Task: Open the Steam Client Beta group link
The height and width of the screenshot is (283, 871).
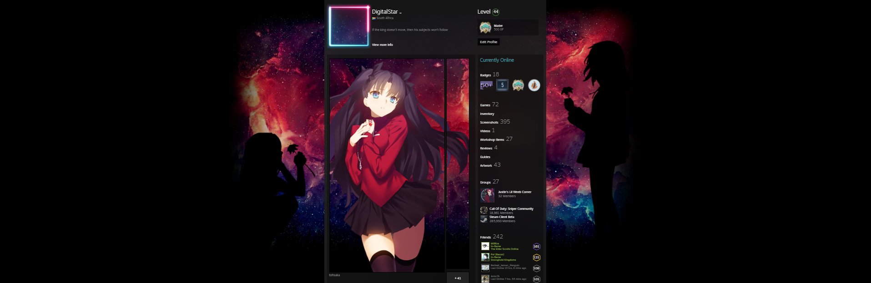Action: (502, 217)
